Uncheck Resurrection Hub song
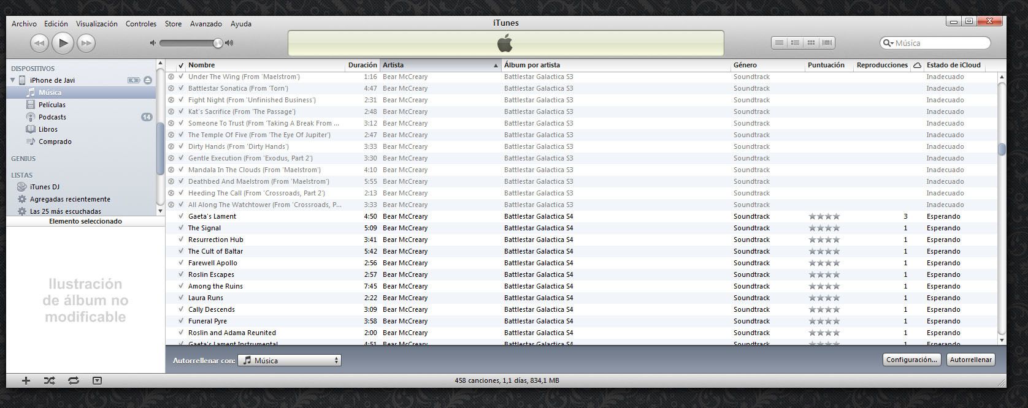 (181, 240)
